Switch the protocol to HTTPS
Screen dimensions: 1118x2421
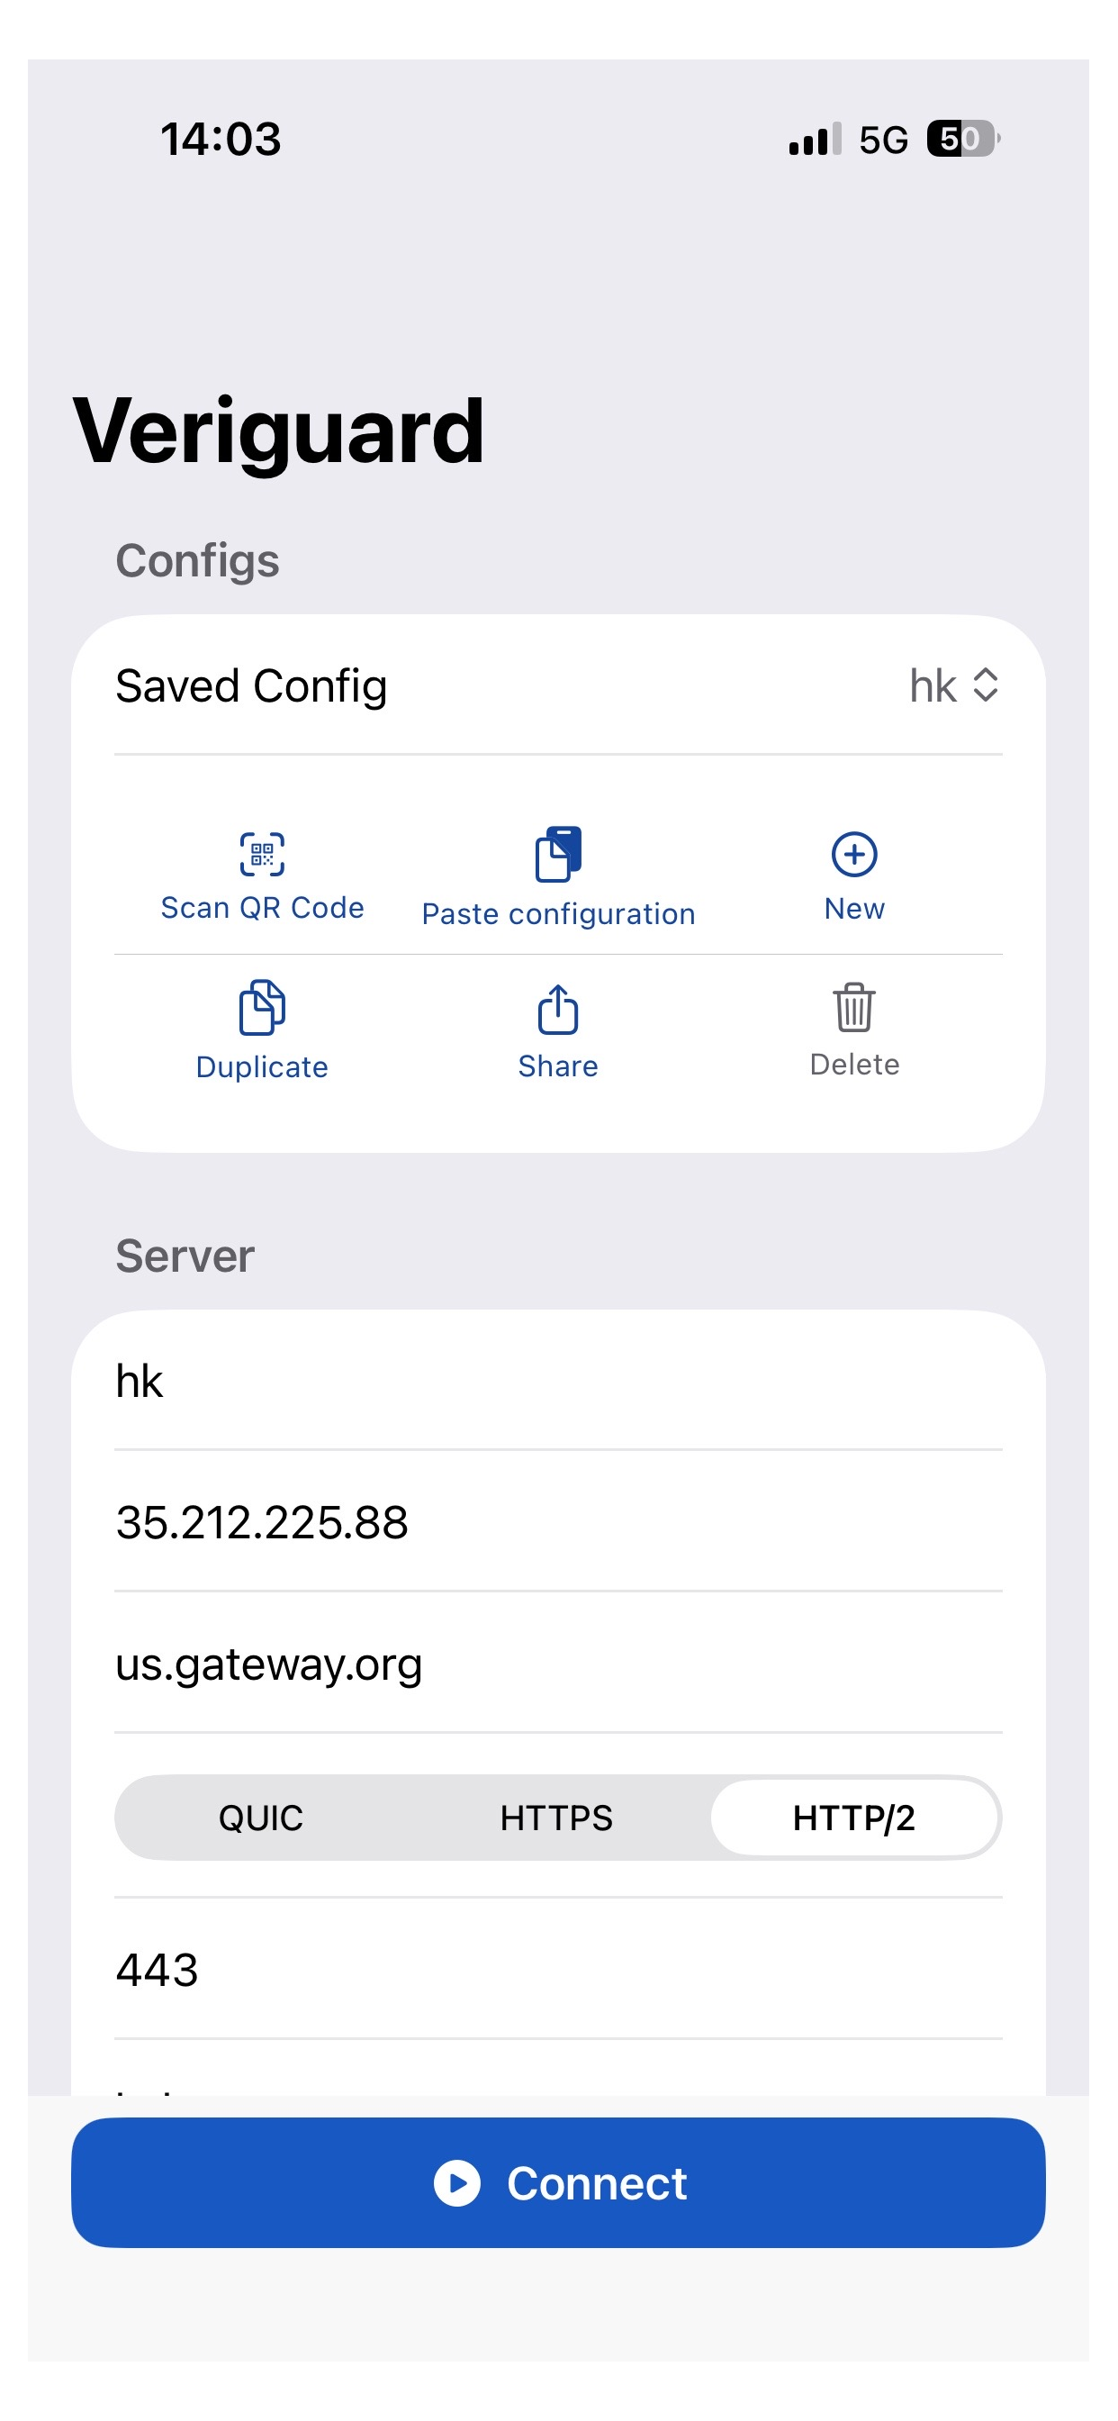[554, 1818]
